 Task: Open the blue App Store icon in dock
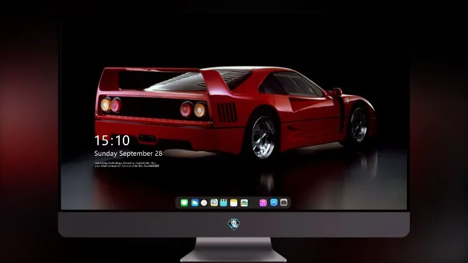274,203
